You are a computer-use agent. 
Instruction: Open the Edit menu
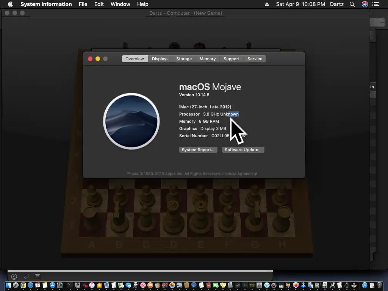coord(99,4)
